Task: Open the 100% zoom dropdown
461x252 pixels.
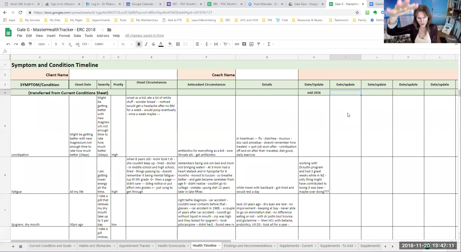Action: pyautogui.click(x=44, y=44)
